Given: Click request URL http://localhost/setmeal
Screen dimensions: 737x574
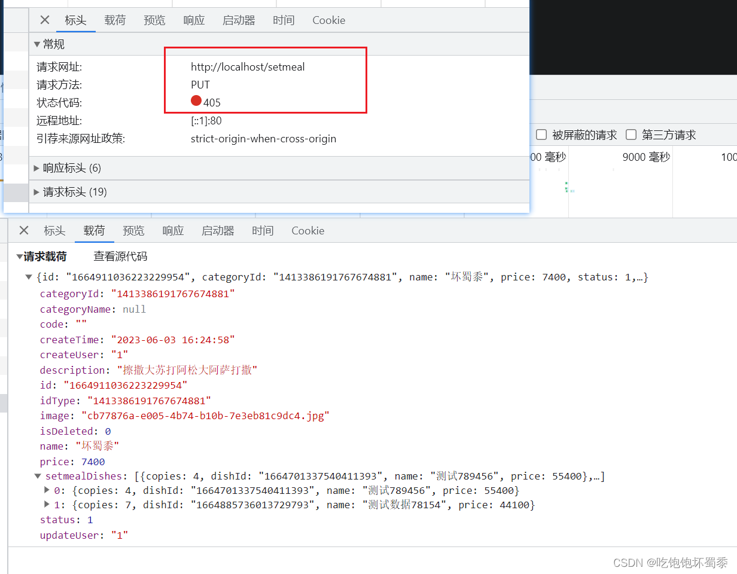Looking at the screenshot, I should (248, 67).
